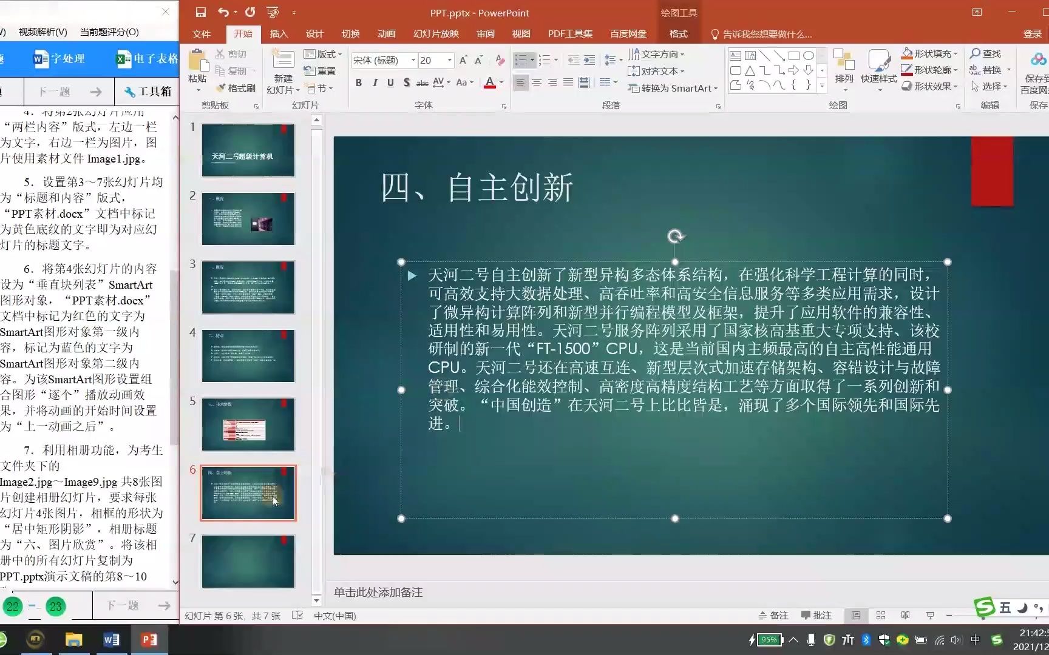Select the text shadow icon

[x=406, y=82]
